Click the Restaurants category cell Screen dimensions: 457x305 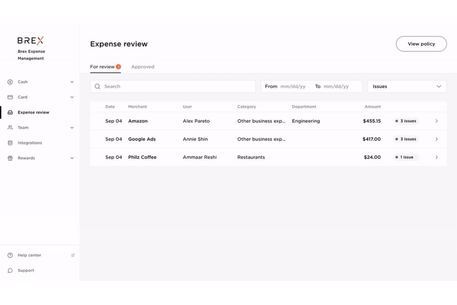pos(251,157)
